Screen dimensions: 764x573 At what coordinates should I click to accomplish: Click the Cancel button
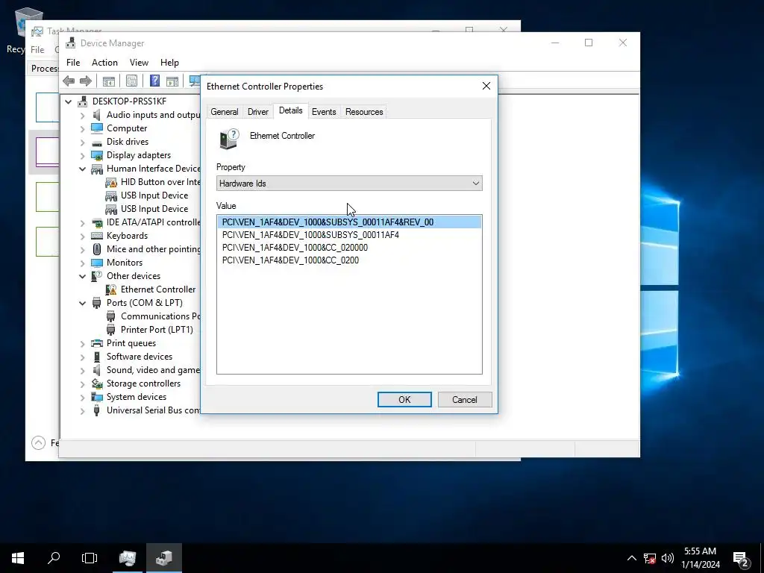465,400
